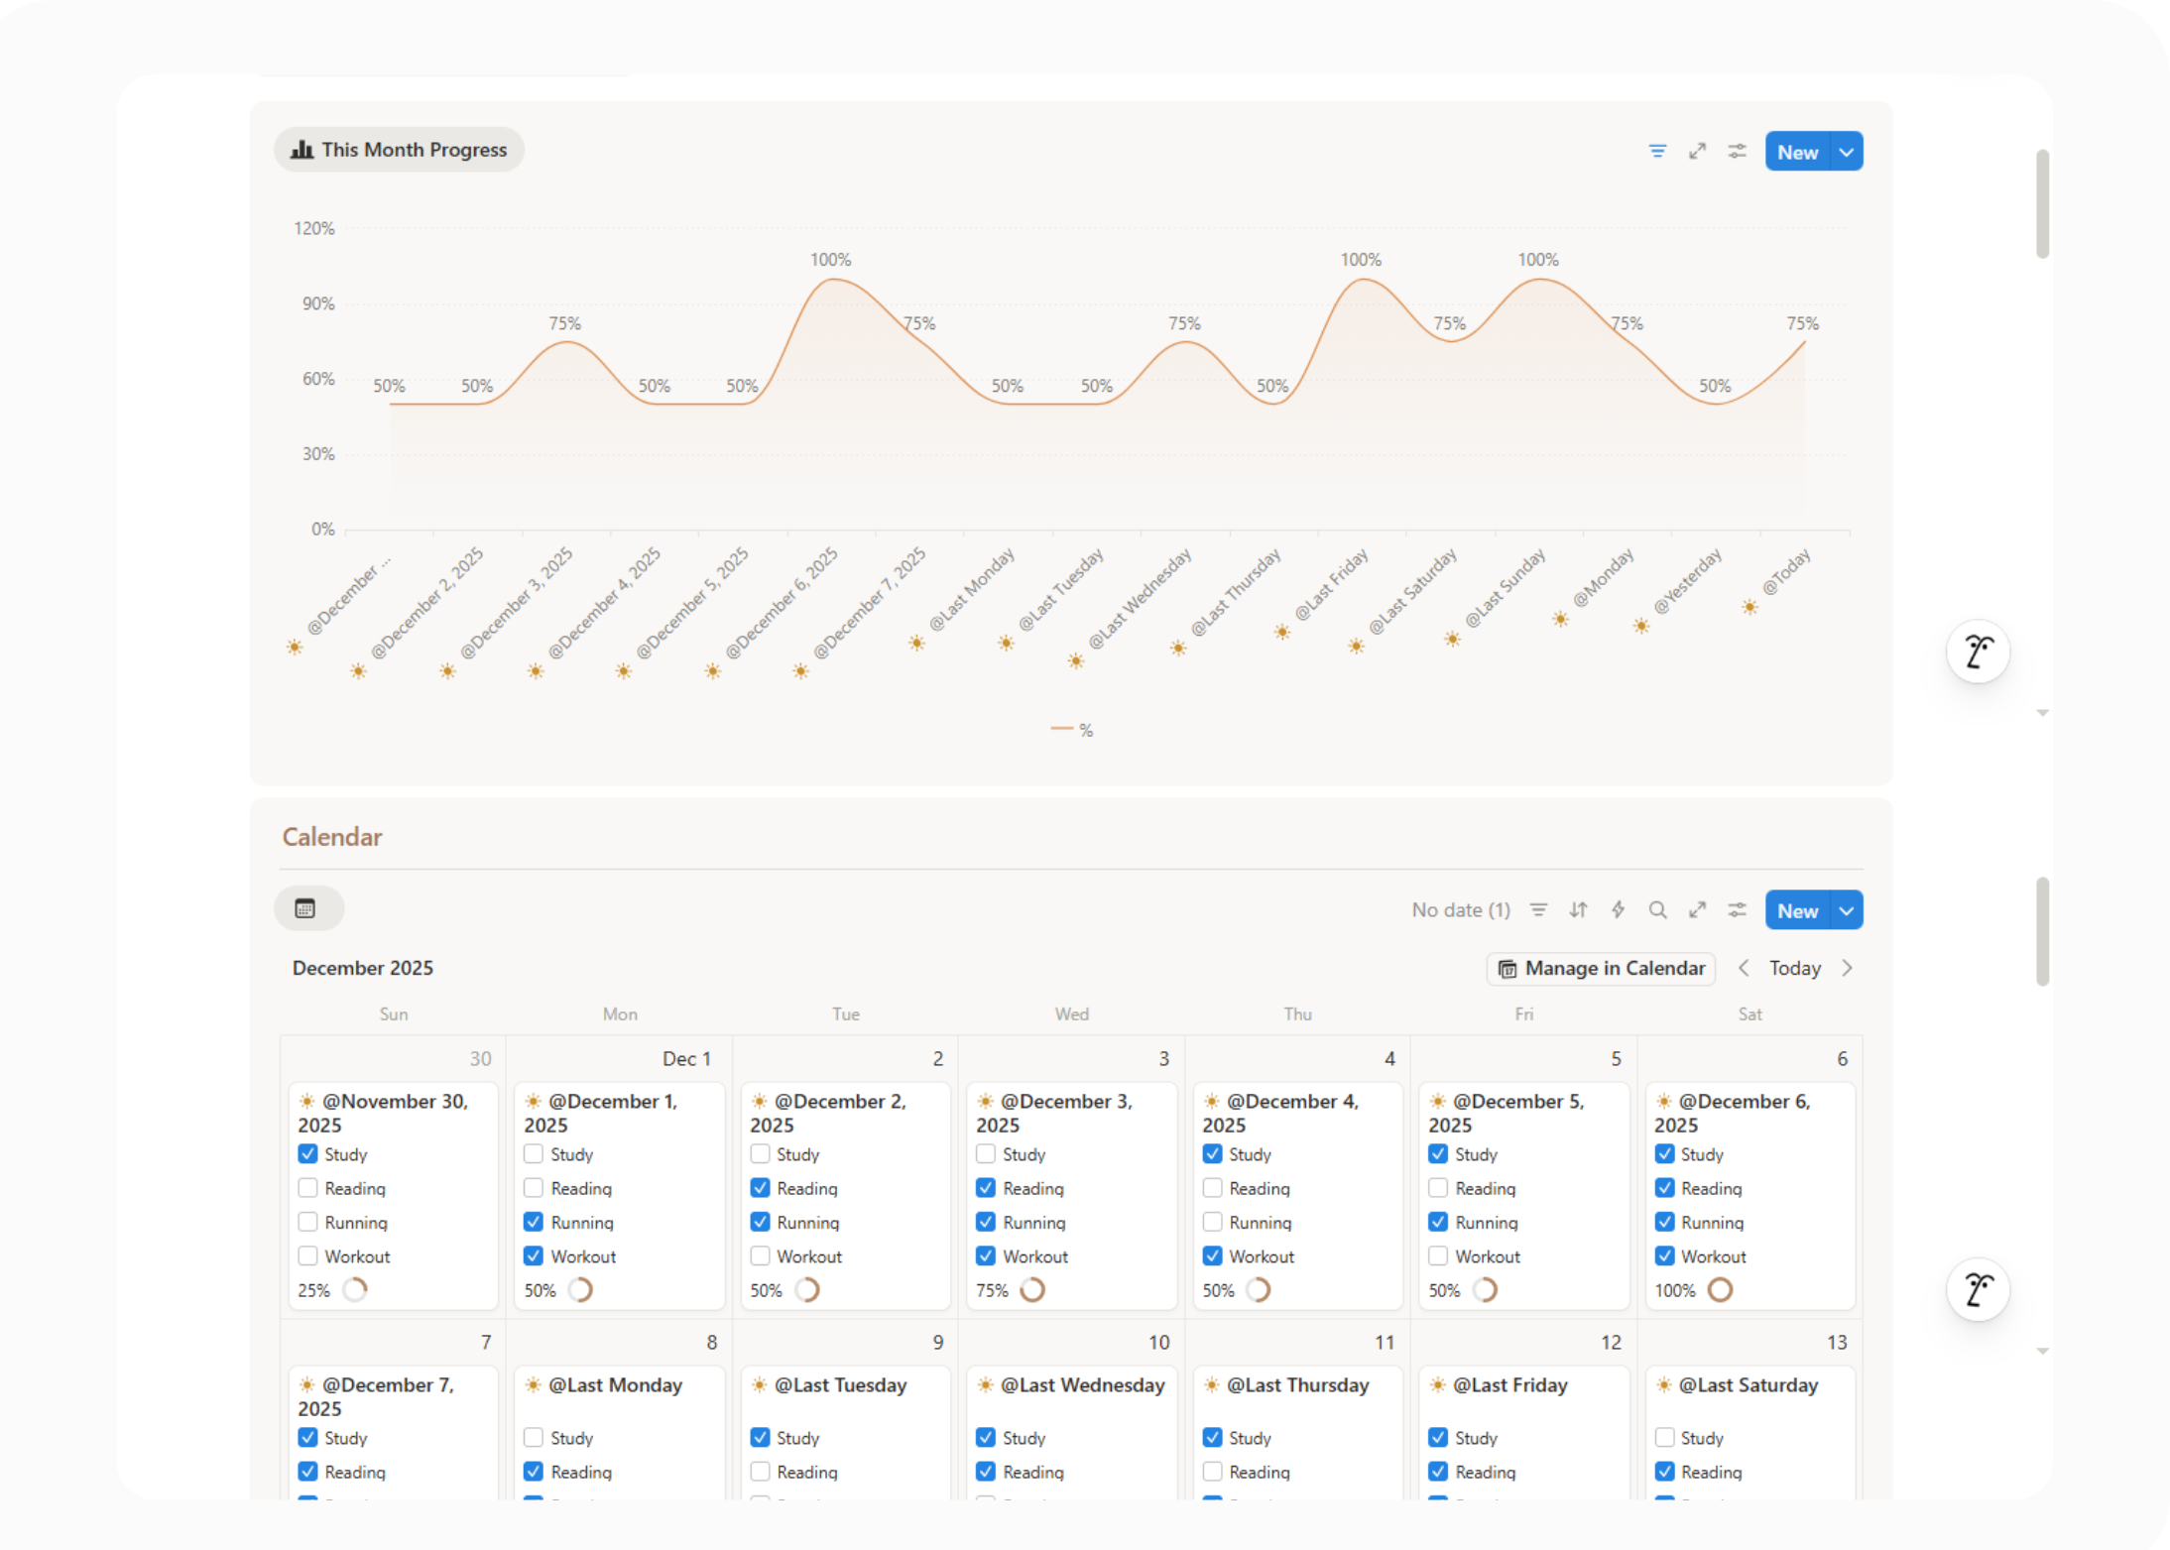Screen dimensions: 2170x1550
Task: Click the calendar view tab icon
Action: [x=306, y=909]
